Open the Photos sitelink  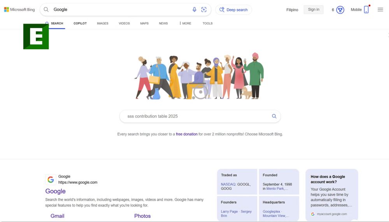tap(142, 216)
